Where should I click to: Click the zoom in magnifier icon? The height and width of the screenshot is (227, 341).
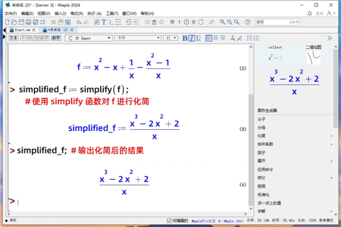point(222,22)
